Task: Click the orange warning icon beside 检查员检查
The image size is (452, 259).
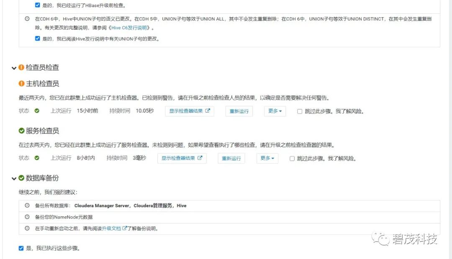Action: pyautogui.click(x=21, y=67)
